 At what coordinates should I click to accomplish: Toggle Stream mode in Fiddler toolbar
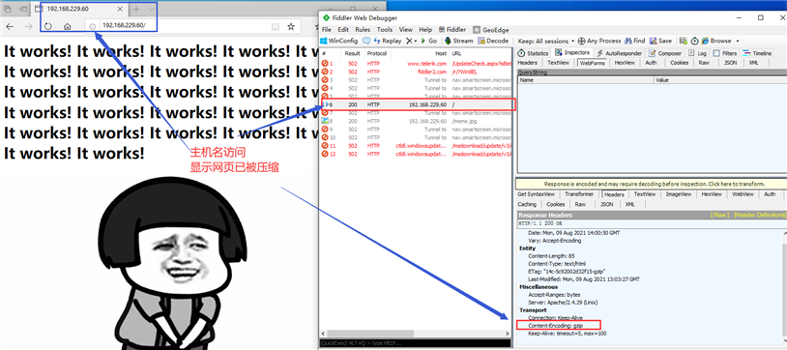[x=458, y=41]
